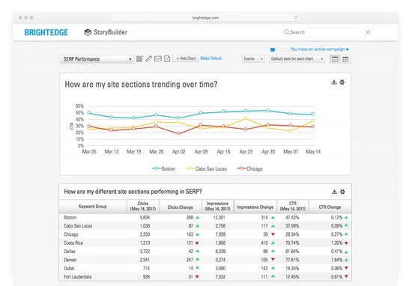
Task: Open the Default date for each chart dropdown
Action: pos(297,59)
